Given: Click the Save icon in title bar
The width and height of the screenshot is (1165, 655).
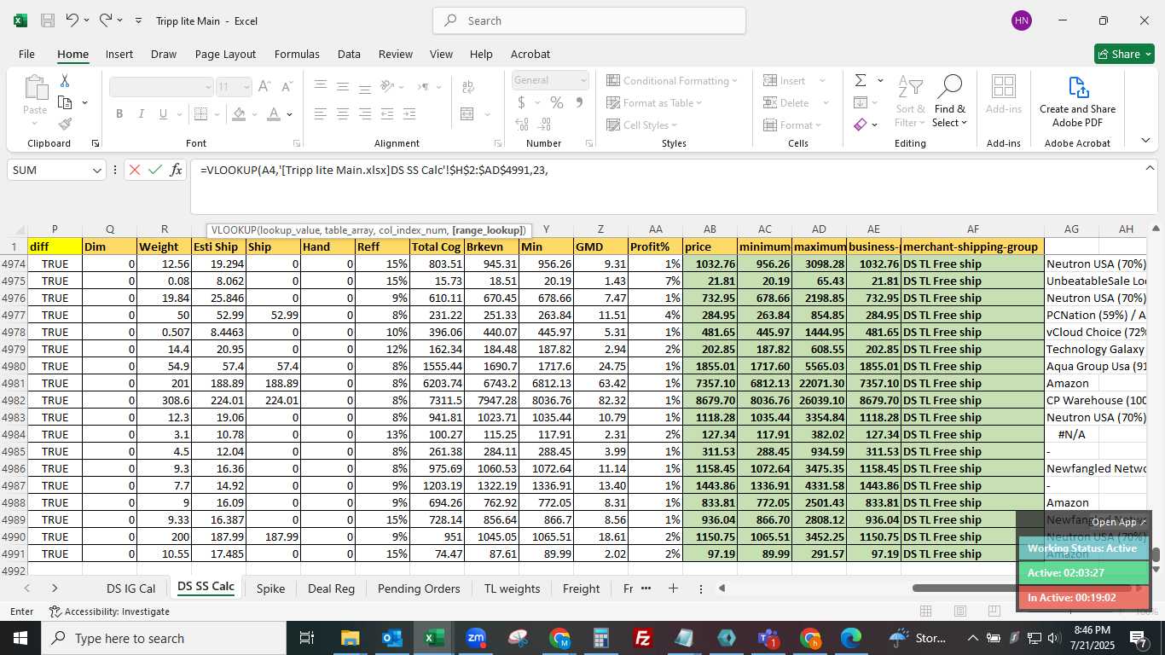Looking at the screenshot, I should pos(48,20).
